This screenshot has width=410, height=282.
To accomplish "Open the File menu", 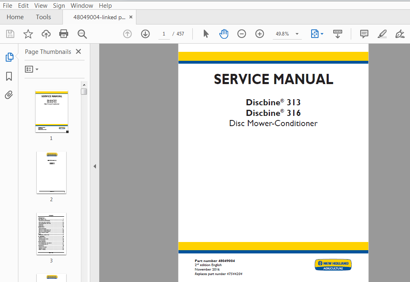I will click(8, 5).
